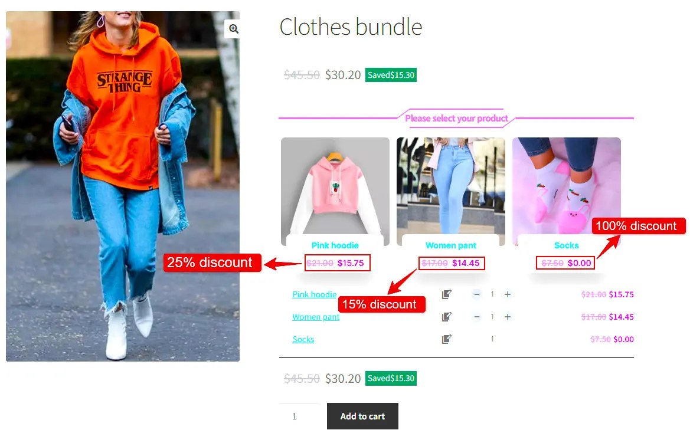
Task: Open edit icon for Women pant row
Action: click(447, 317)
